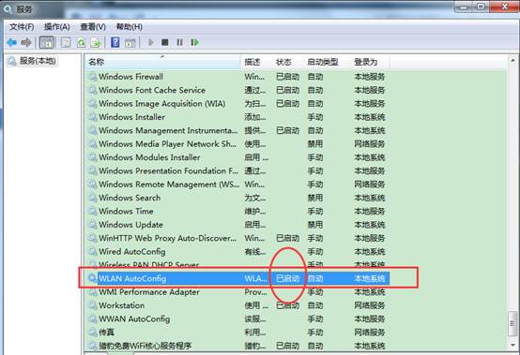Toggle the show/hide console tree icon

click(x=47, y=42)
